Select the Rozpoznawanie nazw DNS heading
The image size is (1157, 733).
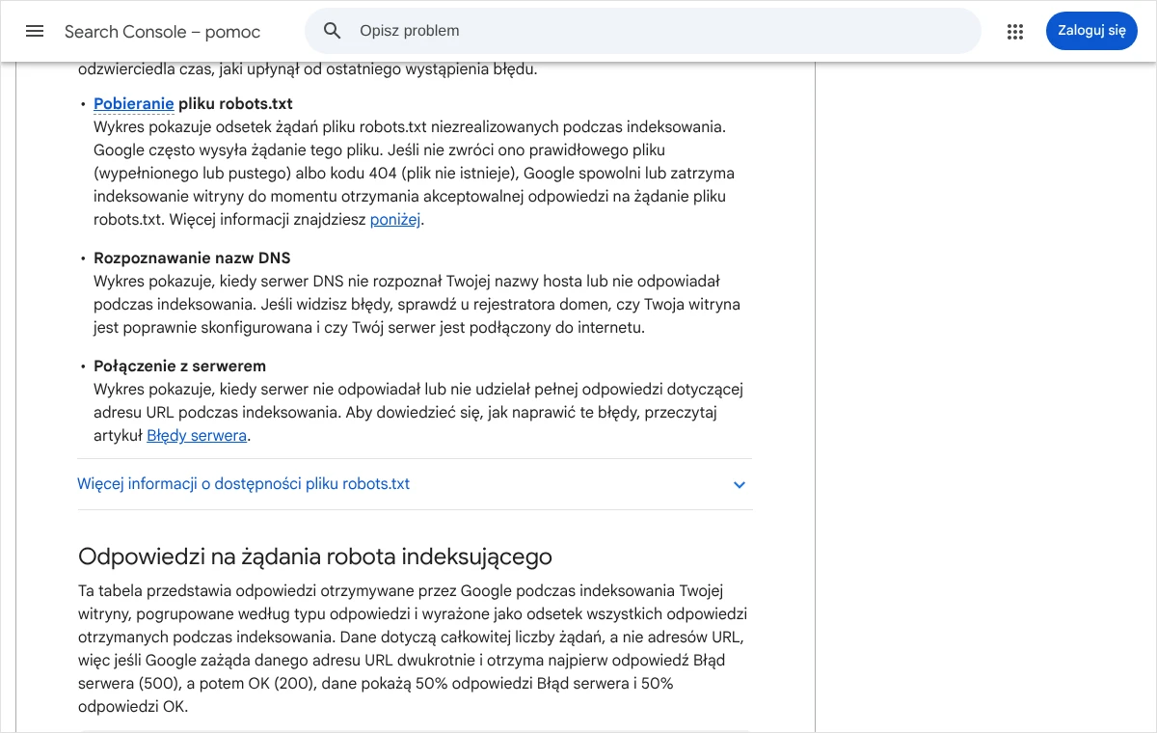(x=192, y=258)
